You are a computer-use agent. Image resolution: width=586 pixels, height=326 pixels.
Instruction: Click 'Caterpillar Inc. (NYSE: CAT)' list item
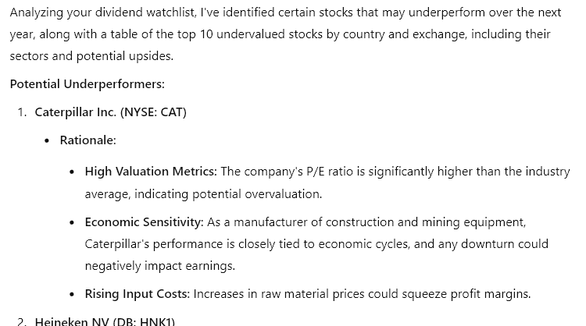(x=111, y=112)
